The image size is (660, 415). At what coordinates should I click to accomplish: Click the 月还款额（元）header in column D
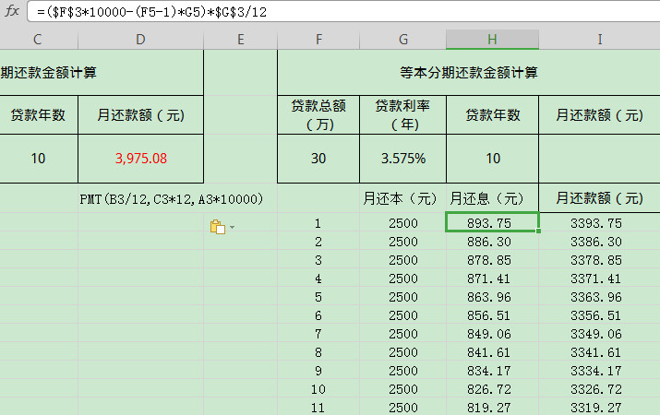click(140, 114)
